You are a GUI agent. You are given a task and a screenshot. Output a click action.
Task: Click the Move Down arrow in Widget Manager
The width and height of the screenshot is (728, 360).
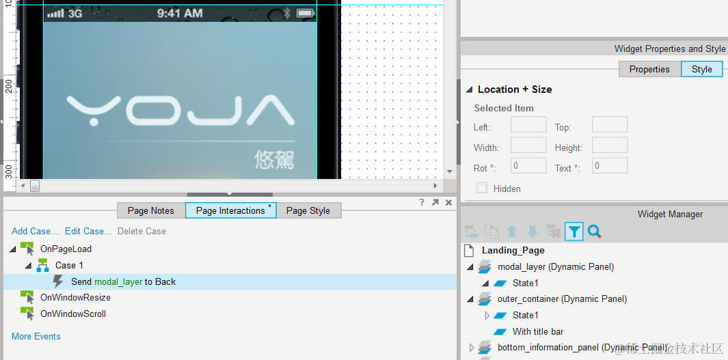tap(532, 231)
